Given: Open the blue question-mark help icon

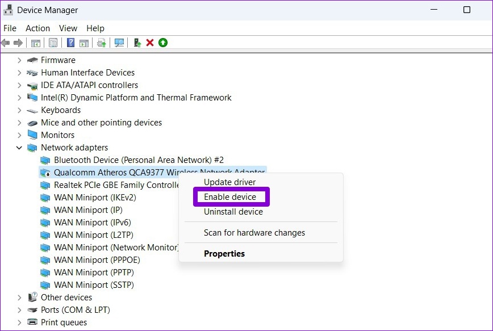Looking at the screenshot, I should tap(71, 43).
